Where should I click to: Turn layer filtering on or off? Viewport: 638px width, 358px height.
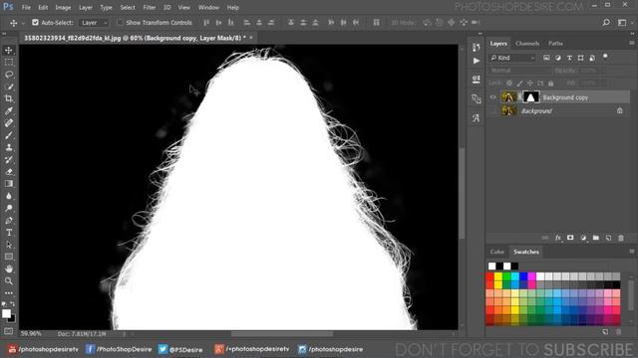[x=605, y=57]
